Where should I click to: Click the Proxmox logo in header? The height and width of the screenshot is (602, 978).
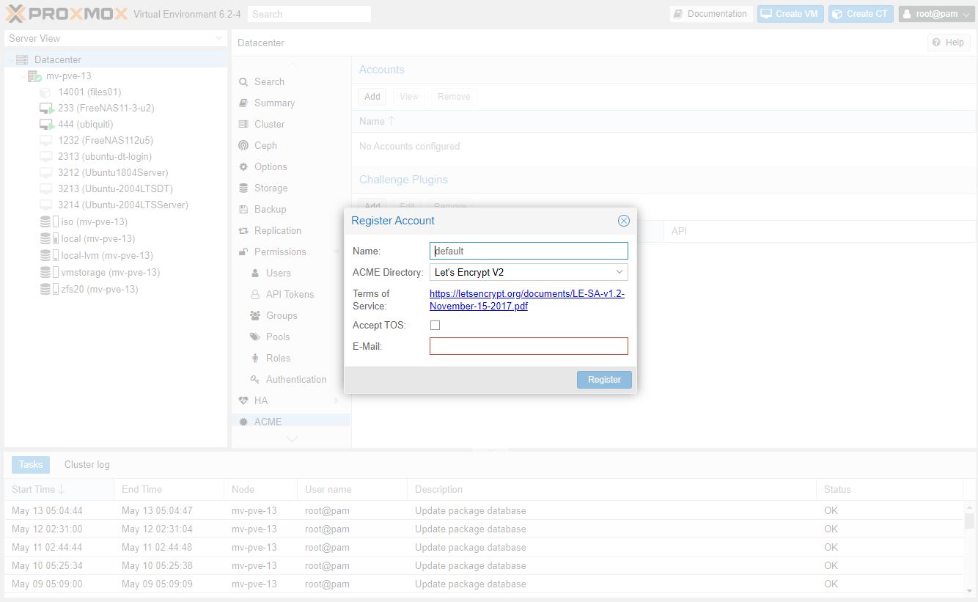[x=66, y=14]
